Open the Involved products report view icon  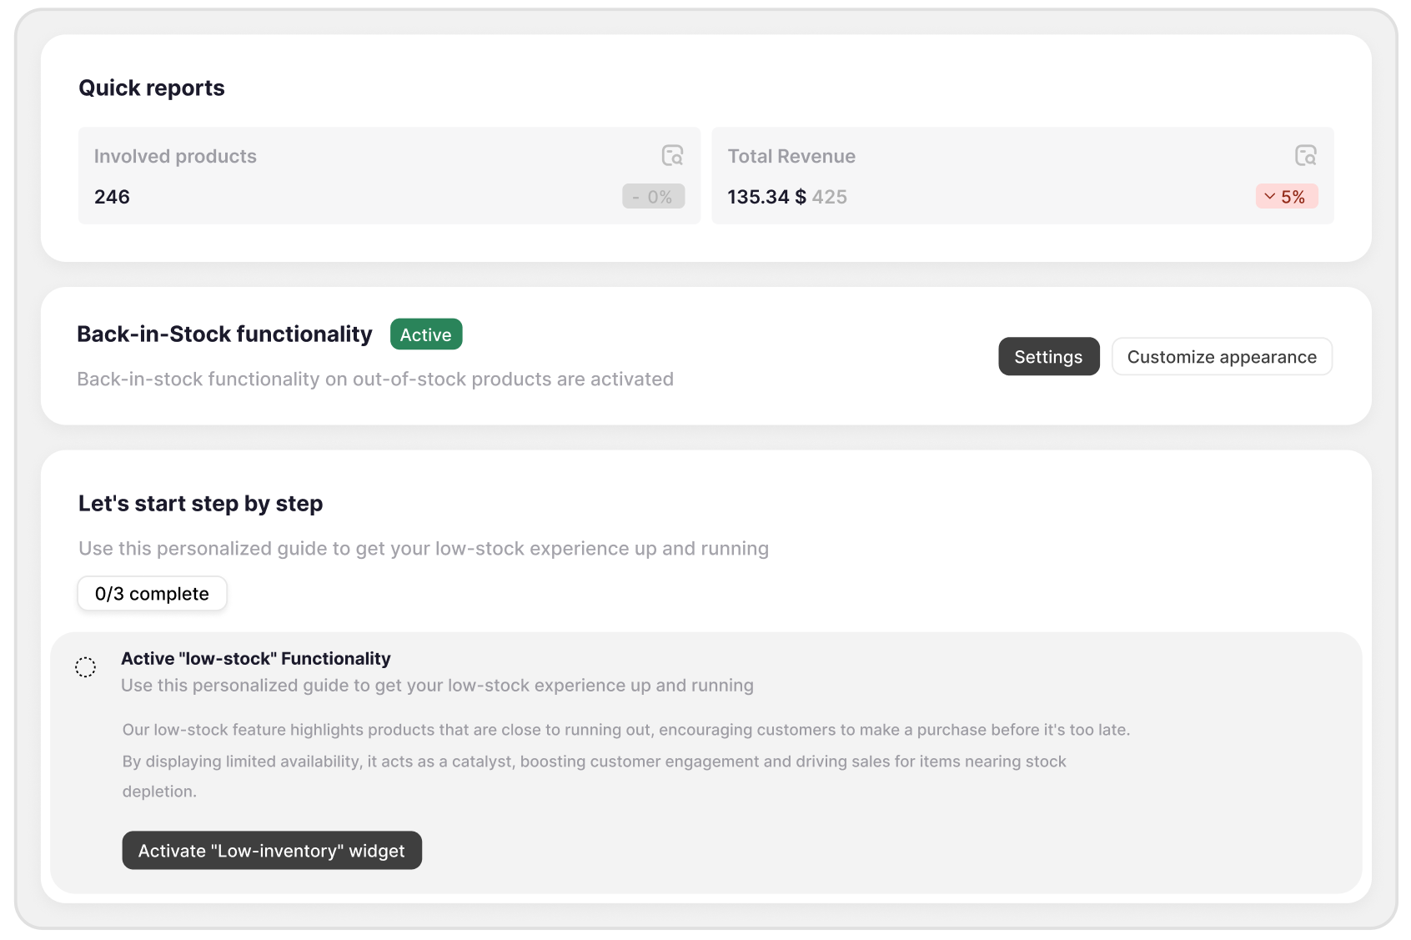(x=672, y=155)
